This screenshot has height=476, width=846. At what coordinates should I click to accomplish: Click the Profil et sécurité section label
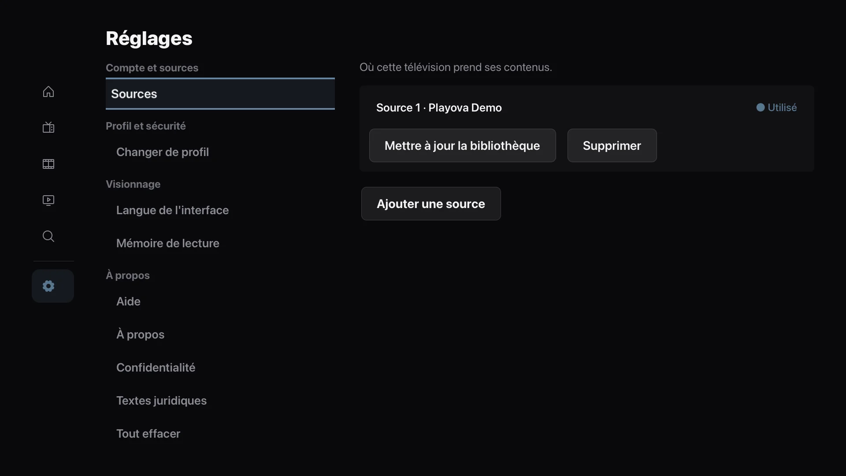point(146,126)
